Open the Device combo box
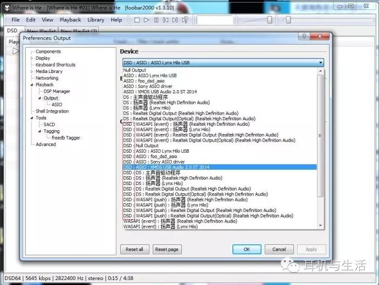The width and height of the screenshot is (379, 285). pos(223,63)
